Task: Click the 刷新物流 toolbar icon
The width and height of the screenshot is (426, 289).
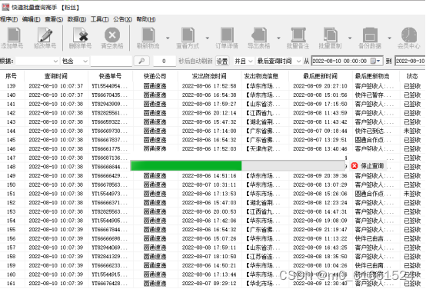Action: click(x=148, y=35)
